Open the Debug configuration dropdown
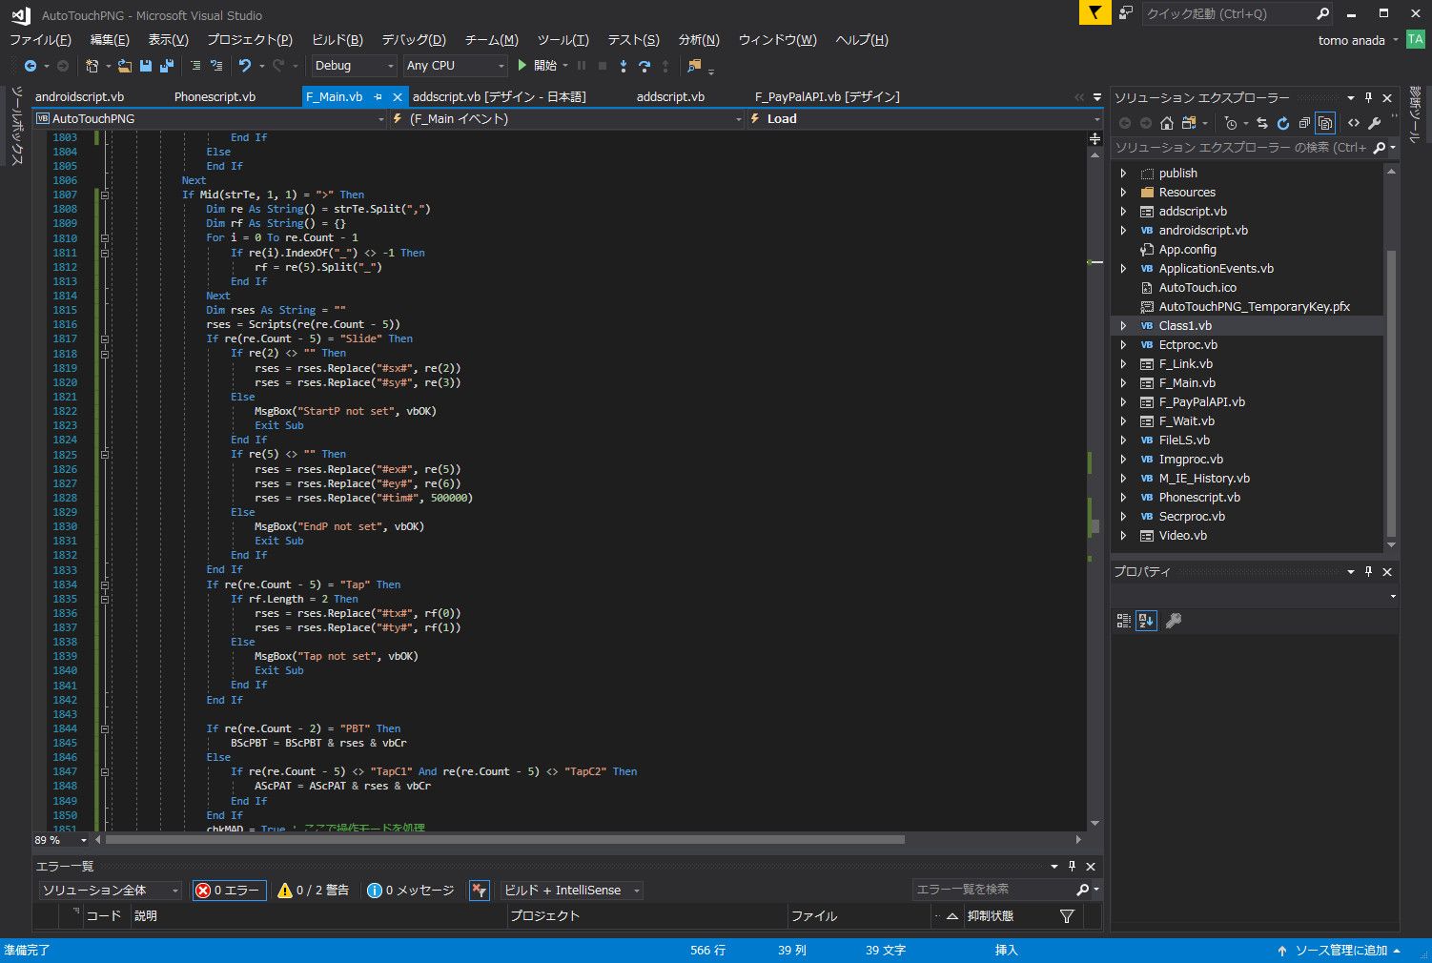The width and height of the screenshot is (1432, 963). pyautogui.click(x=354, y=66)
